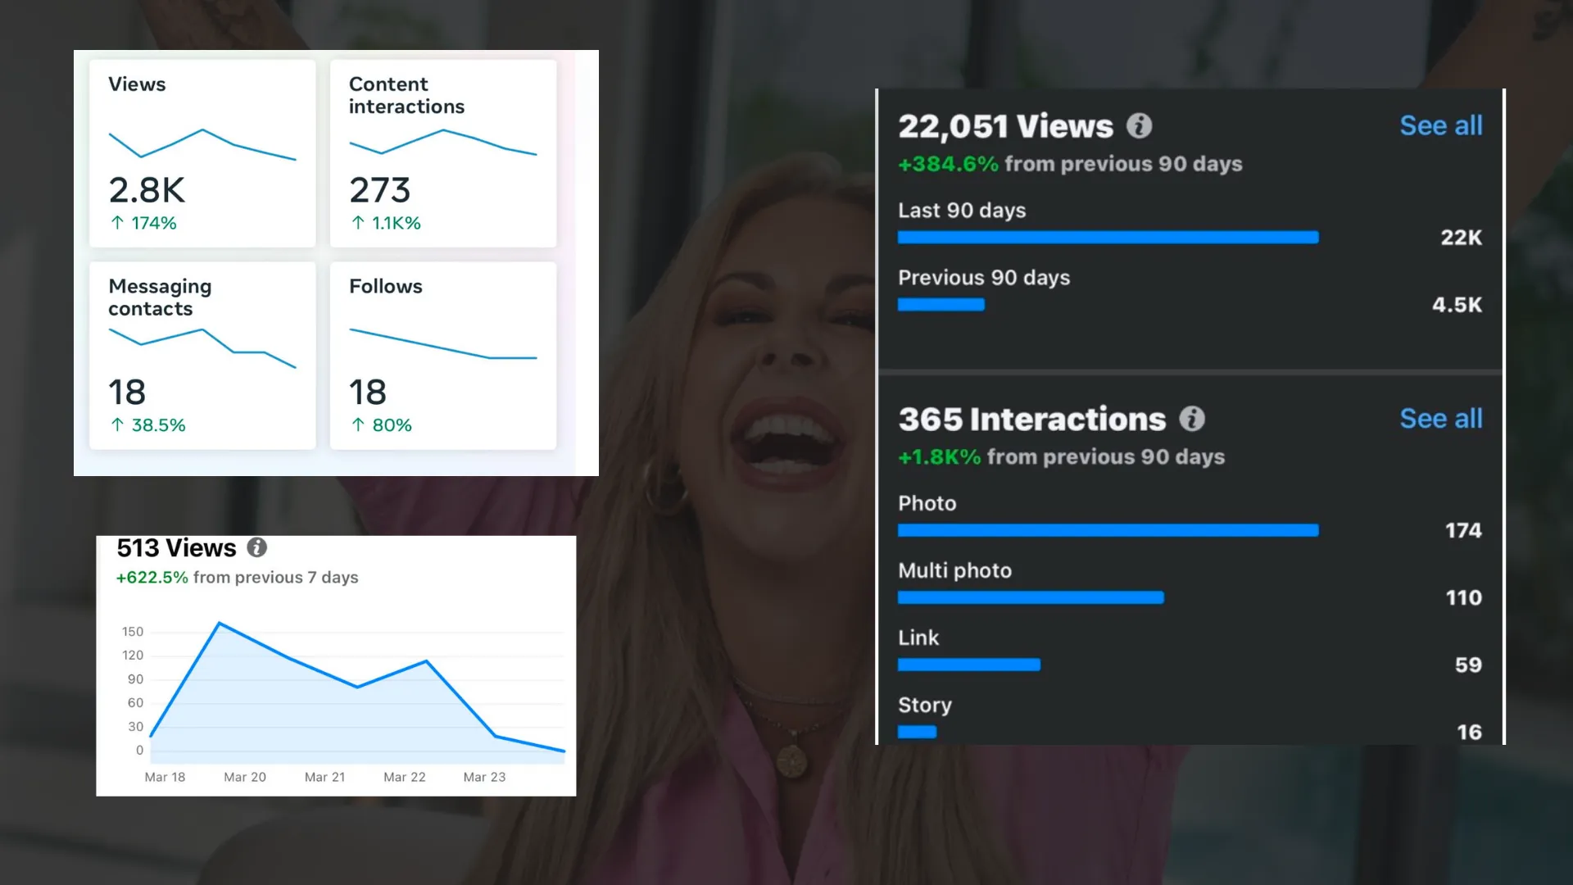Click the Last 90 days bar

[x=1108, y=238]
